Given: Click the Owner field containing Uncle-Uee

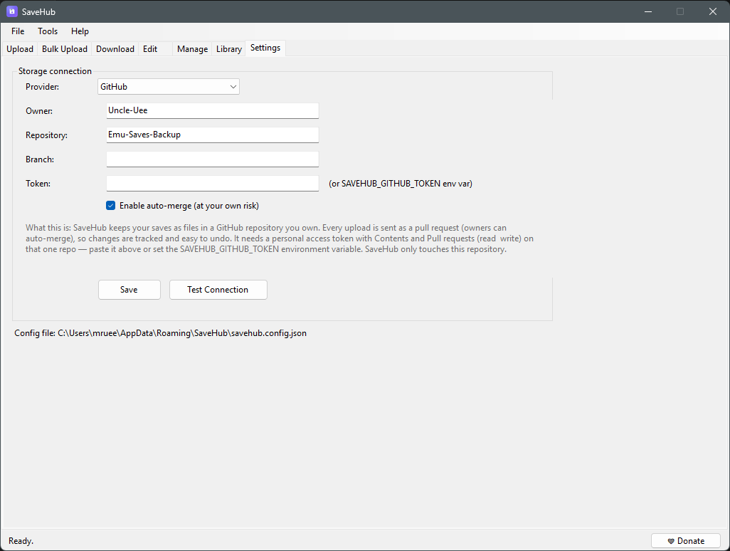Looking at the screenshot, I should click(x=212, y=111).
